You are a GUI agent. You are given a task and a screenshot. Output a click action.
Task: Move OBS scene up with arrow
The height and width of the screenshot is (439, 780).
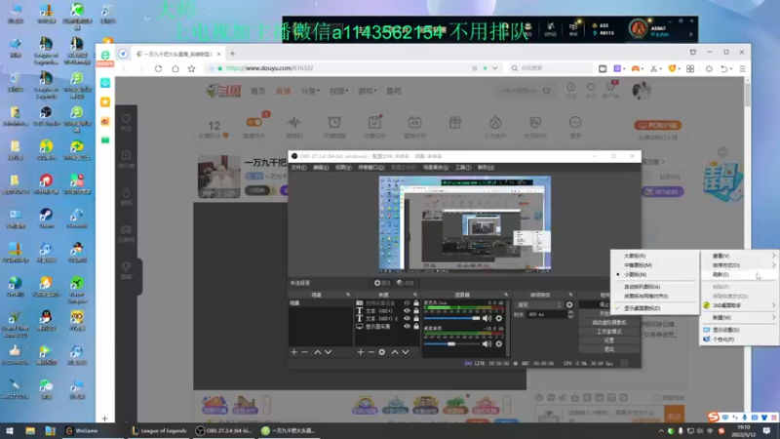(318, 352)
